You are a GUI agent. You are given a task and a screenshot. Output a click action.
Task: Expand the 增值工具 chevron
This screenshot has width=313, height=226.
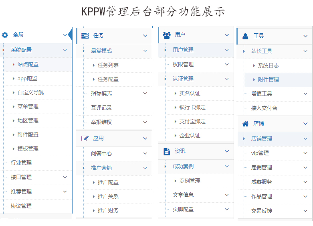tap(305, 94)
